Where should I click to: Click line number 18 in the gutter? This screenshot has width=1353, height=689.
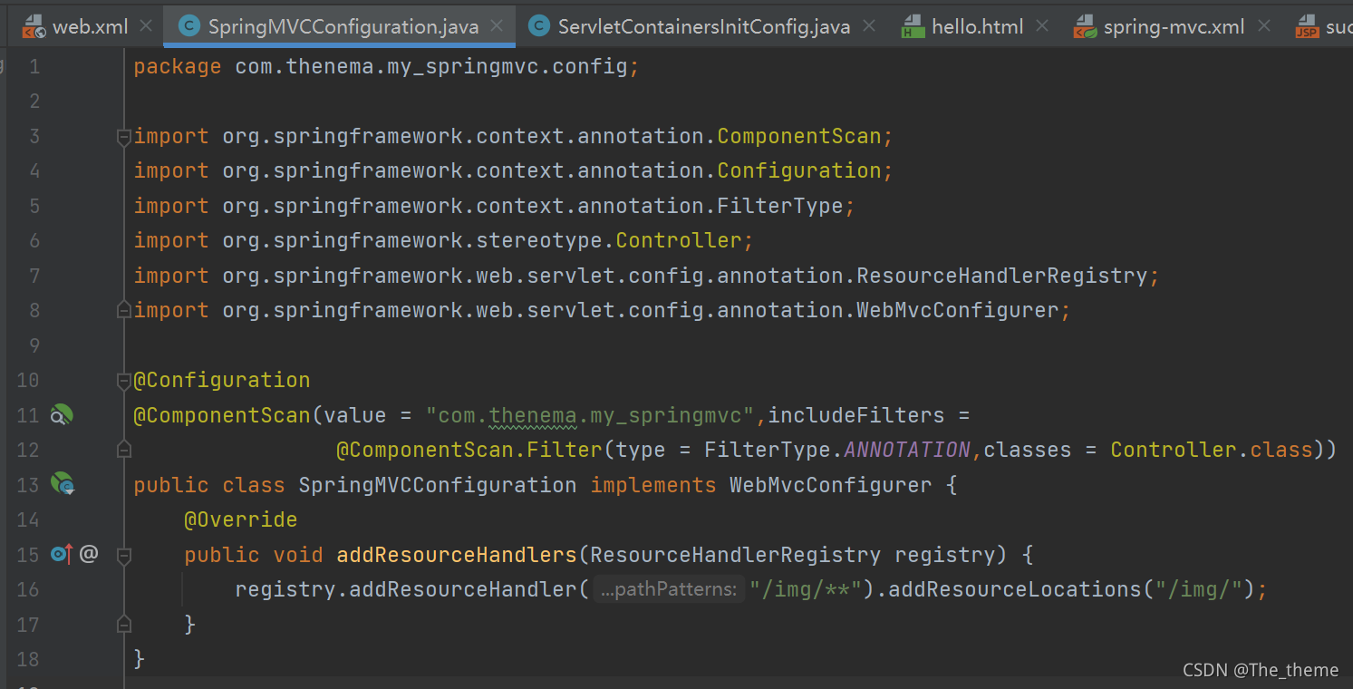click(28, 659)
